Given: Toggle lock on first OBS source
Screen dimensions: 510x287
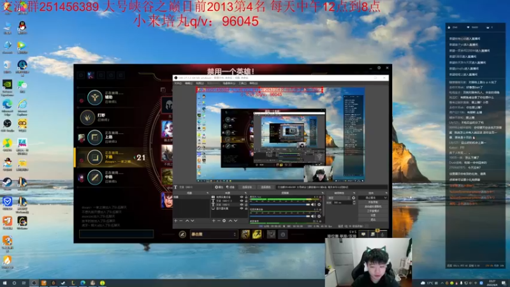Looking at the screenshot, I should click(x=246, y=197).
